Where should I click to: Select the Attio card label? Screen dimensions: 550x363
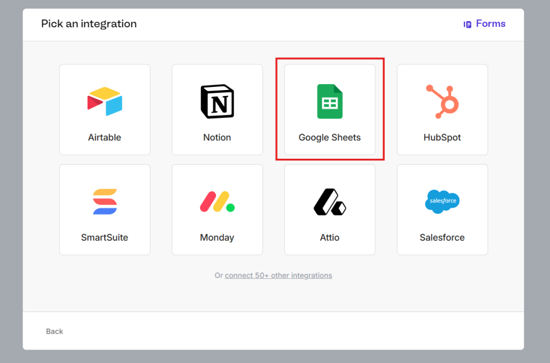330,238
